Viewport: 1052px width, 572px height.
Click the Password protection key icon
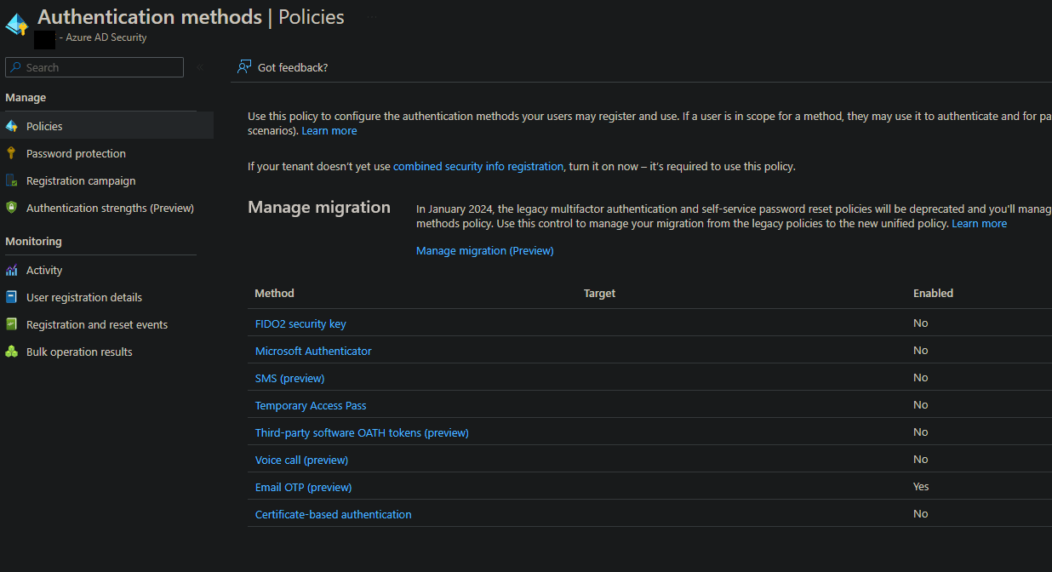coord(11,153)
